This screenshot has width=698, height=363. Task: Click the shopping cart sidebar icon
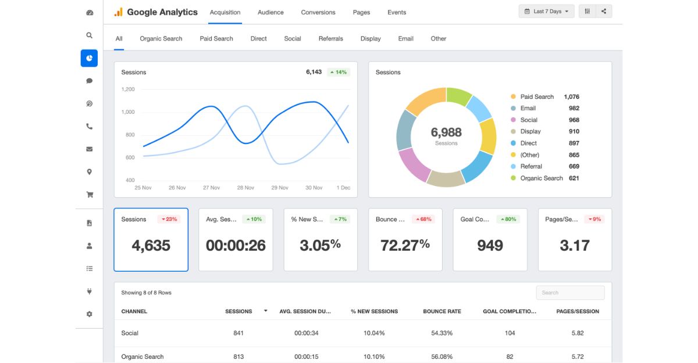(x=89, y=195)
